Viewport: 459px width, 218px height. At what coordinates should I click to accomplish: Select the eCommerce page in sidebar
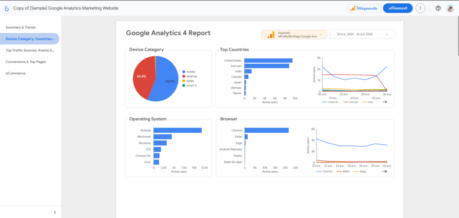point(16,73)
